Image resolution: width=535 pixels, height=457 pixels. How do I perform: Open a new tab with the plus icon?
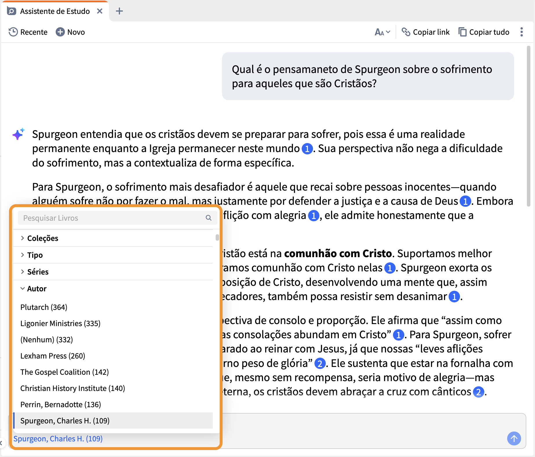click(119, 11)
